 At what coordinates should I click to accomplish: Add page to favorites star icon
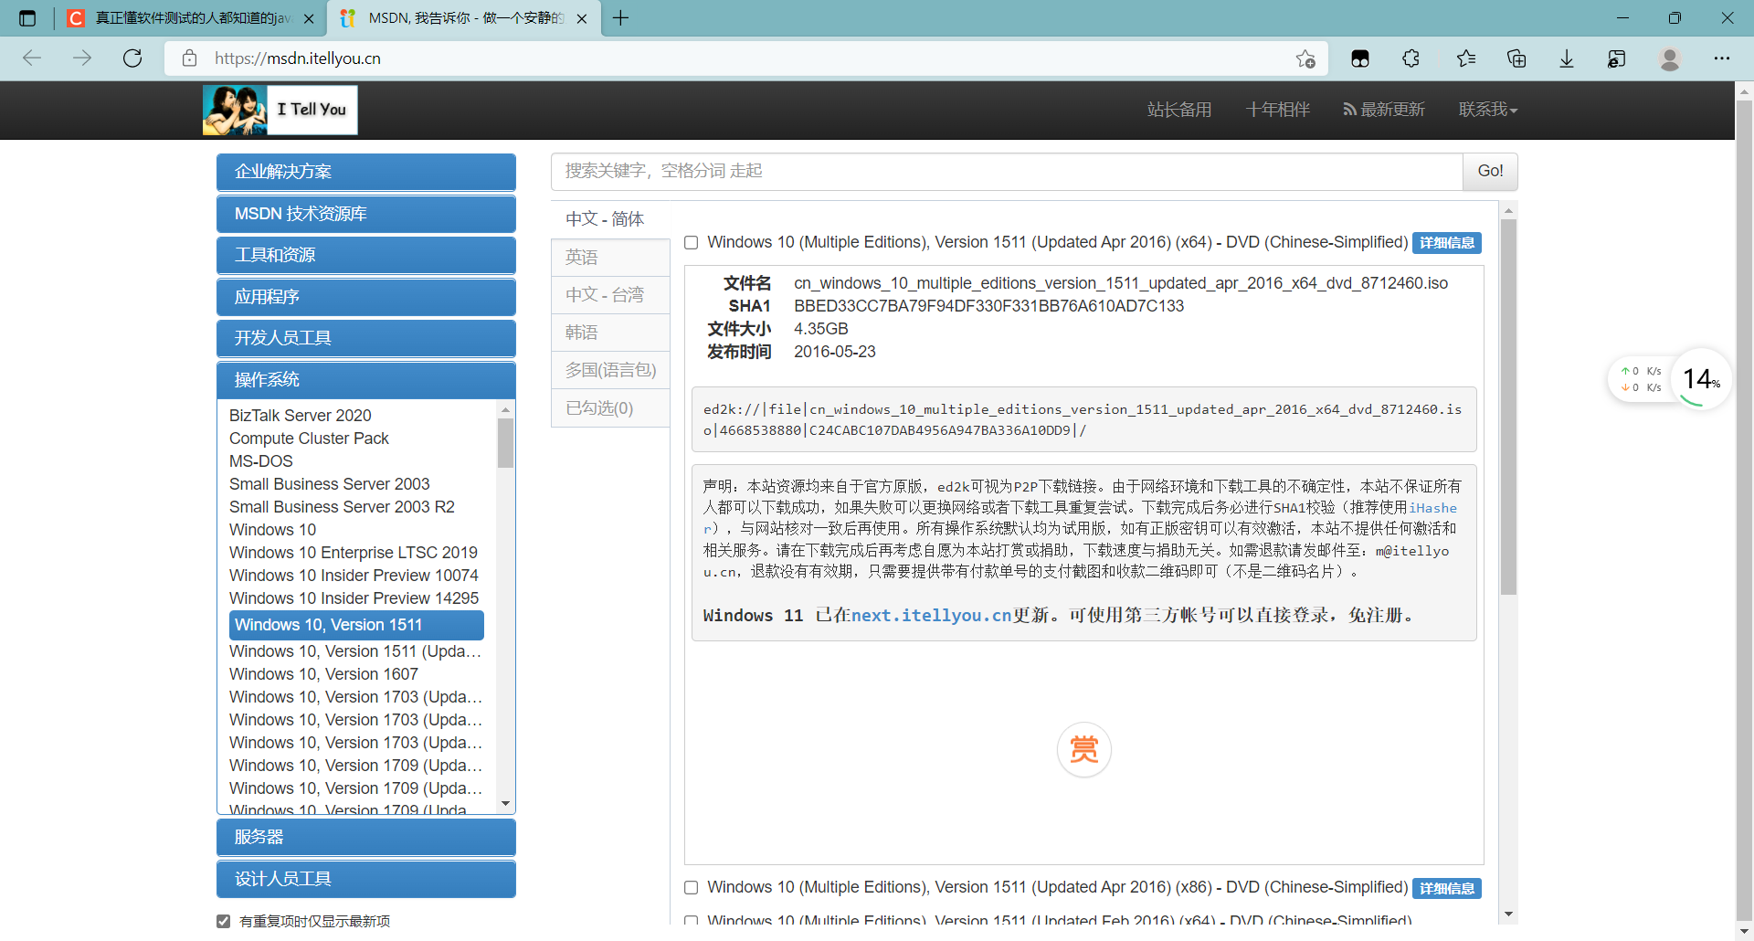1305,58
